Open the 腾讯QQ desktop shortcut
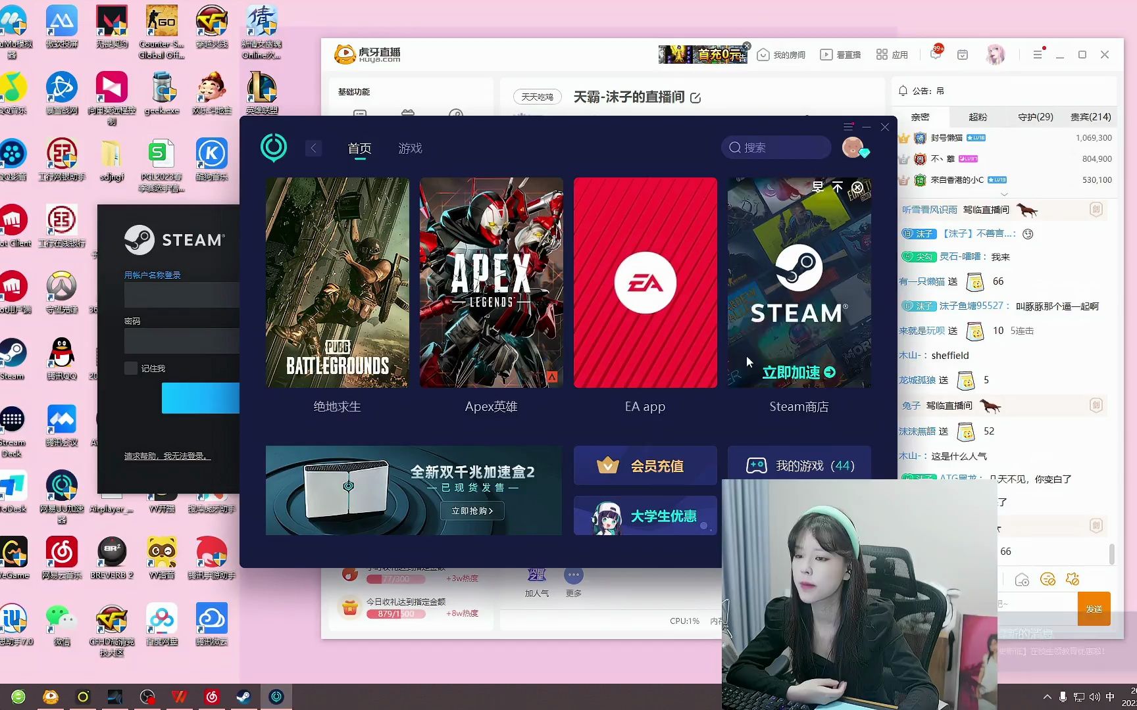 click(x=62, y=359)
